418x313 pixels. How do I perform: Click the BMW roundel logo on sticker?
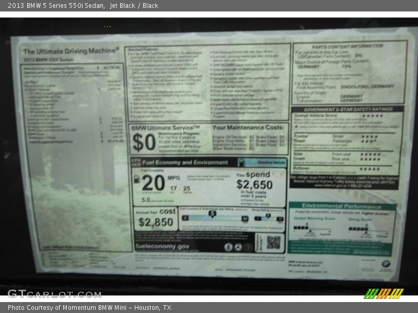[x=386, y=264]
